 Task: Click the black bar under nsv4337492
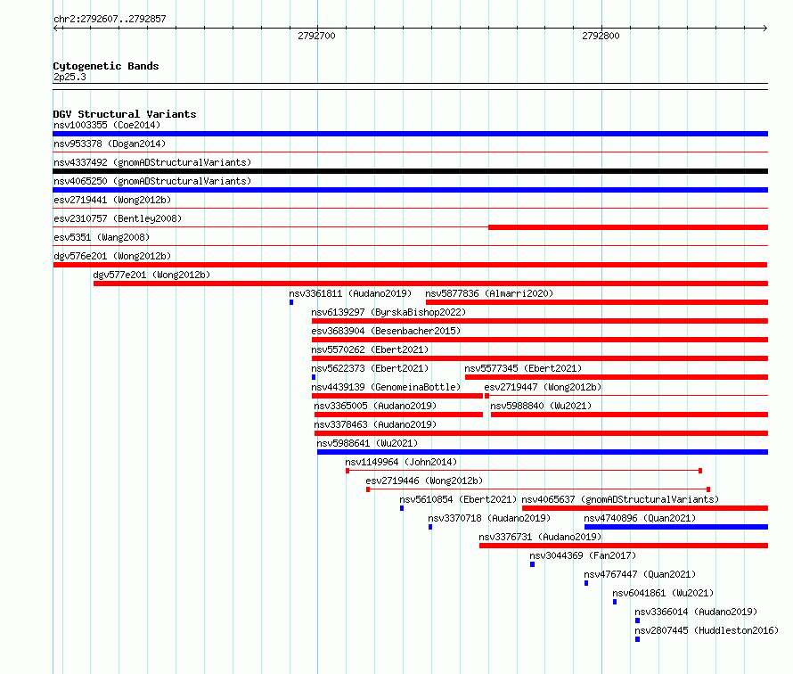pyautogui.click(x=410, y=171)
